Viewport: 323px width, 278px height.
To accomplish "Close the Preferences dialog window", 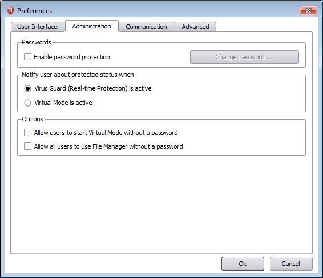I will (308, 10).
